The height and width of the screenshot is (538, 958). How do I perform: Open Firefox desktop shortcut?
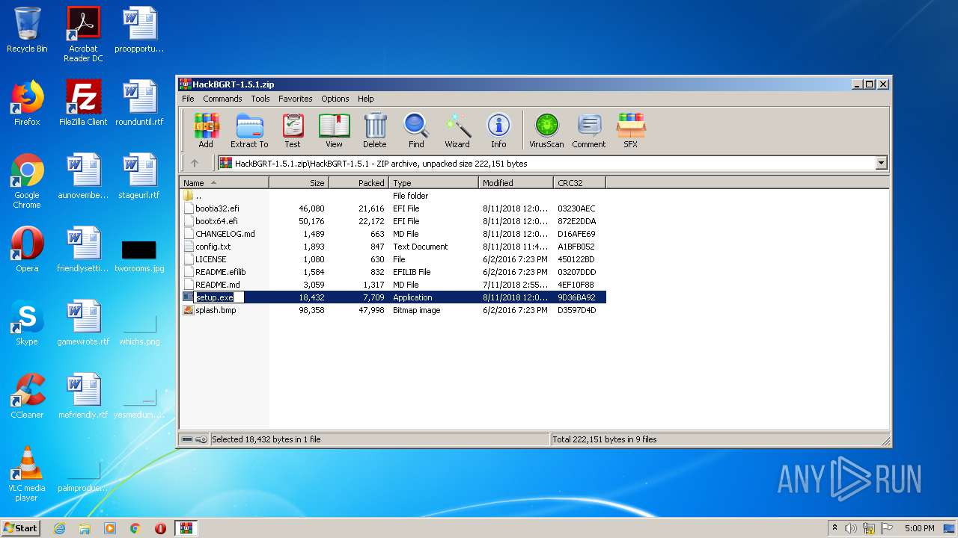tap(27, 103)
